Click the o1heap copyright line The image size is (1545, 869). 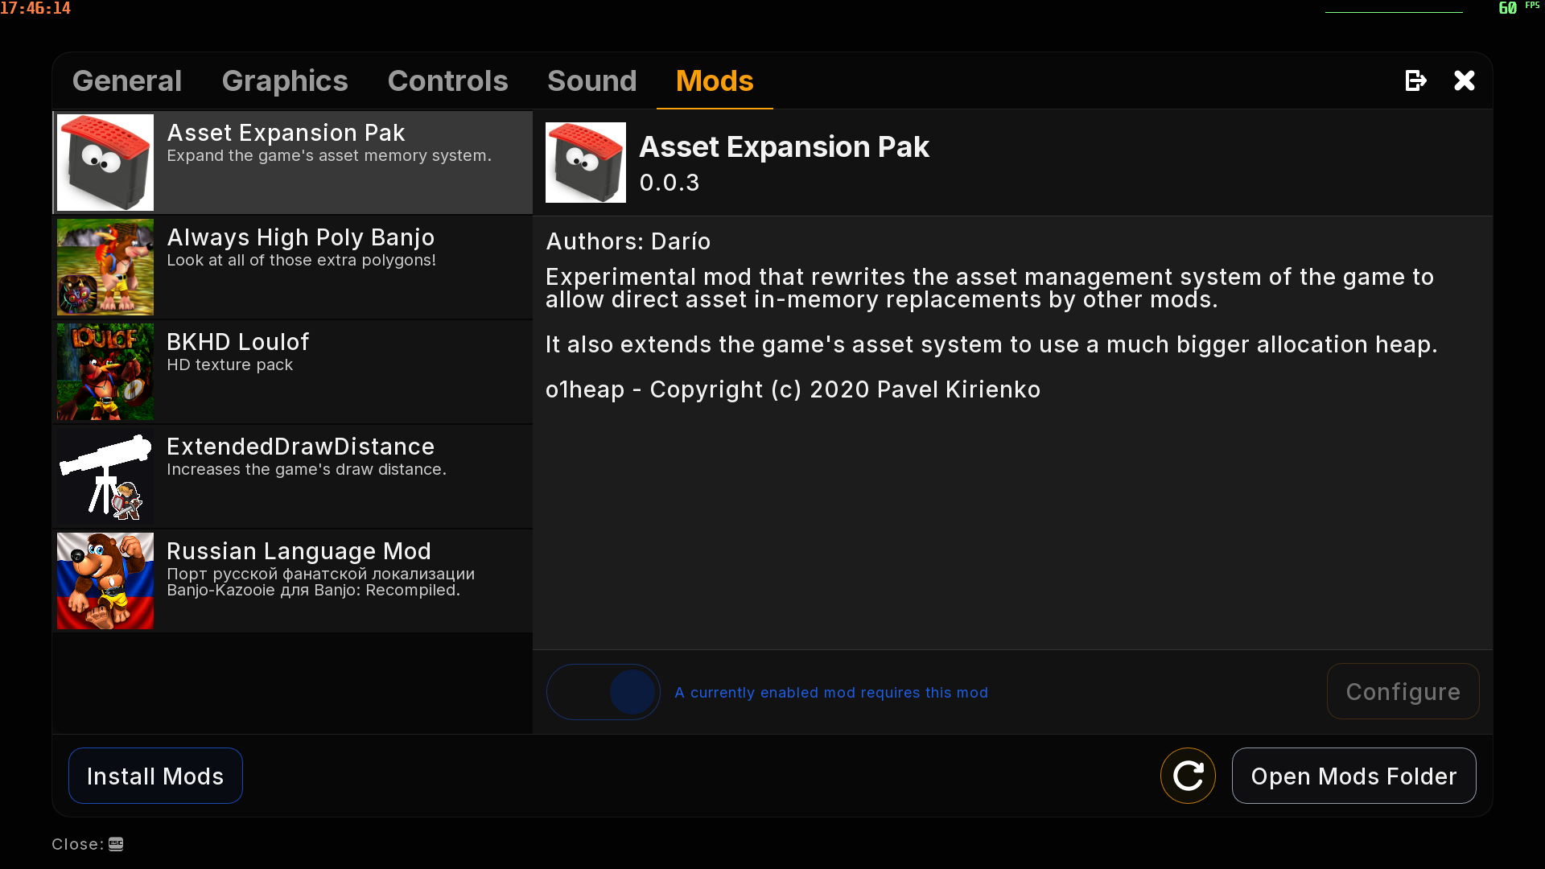[793, 389]
